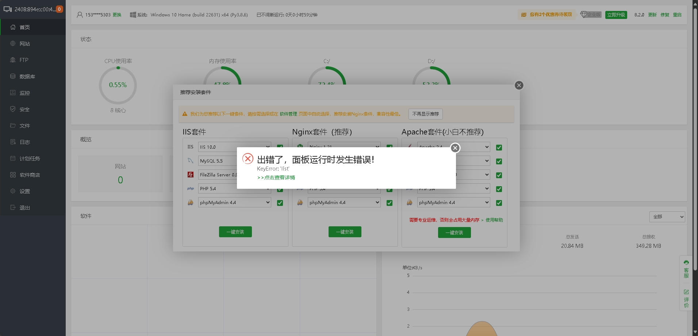This screenshot has height=336, width=698.
Task: Click 一键安装 under the Apache suite
Action: point(455,233)
